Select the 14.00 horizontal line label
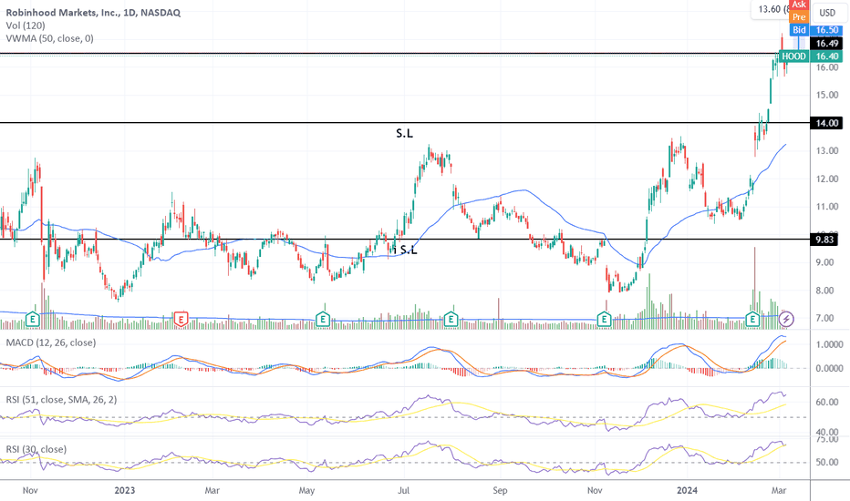The width and height of the screenshot is (850, 501). (x=826, y=123)
